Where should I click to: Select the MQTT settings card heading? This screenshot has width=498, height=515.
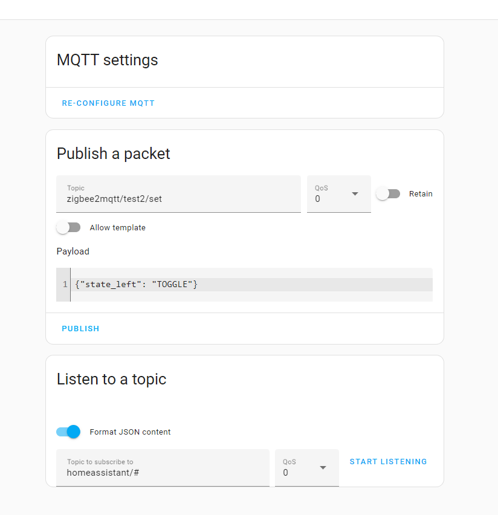coord(108,60)
